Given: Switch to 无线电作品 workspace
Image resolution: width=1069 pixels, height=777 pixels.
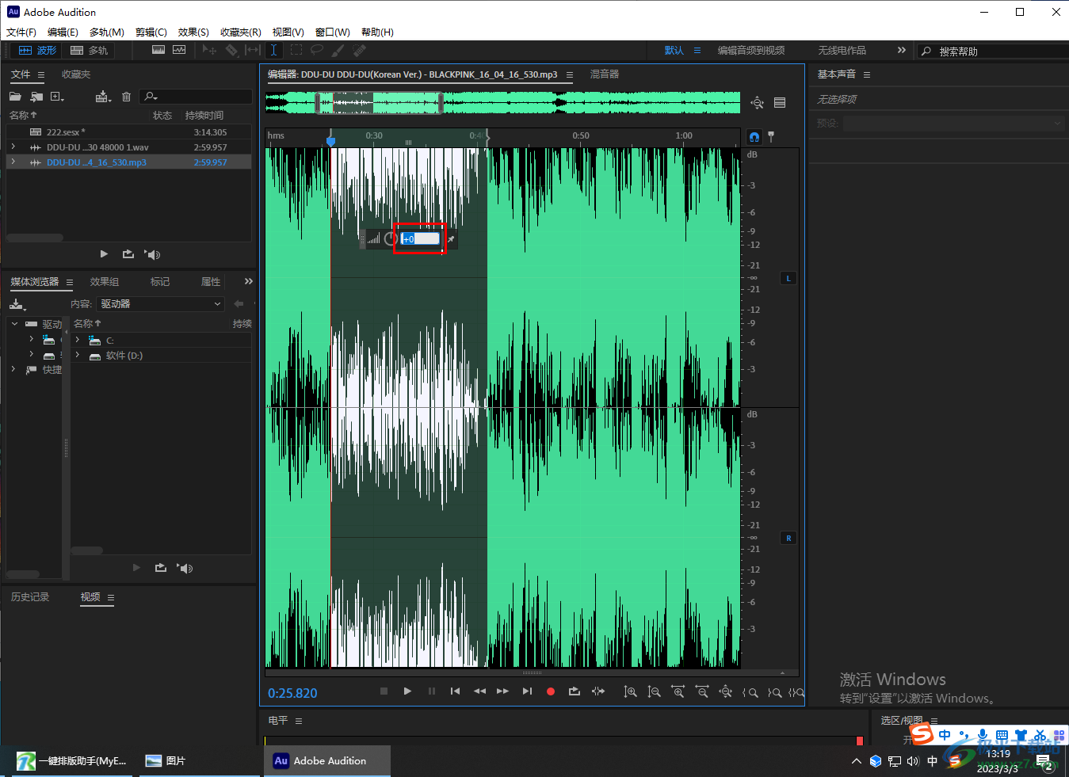Looking at the screenshot, I should pyautogui.click(x=842, y=51).
